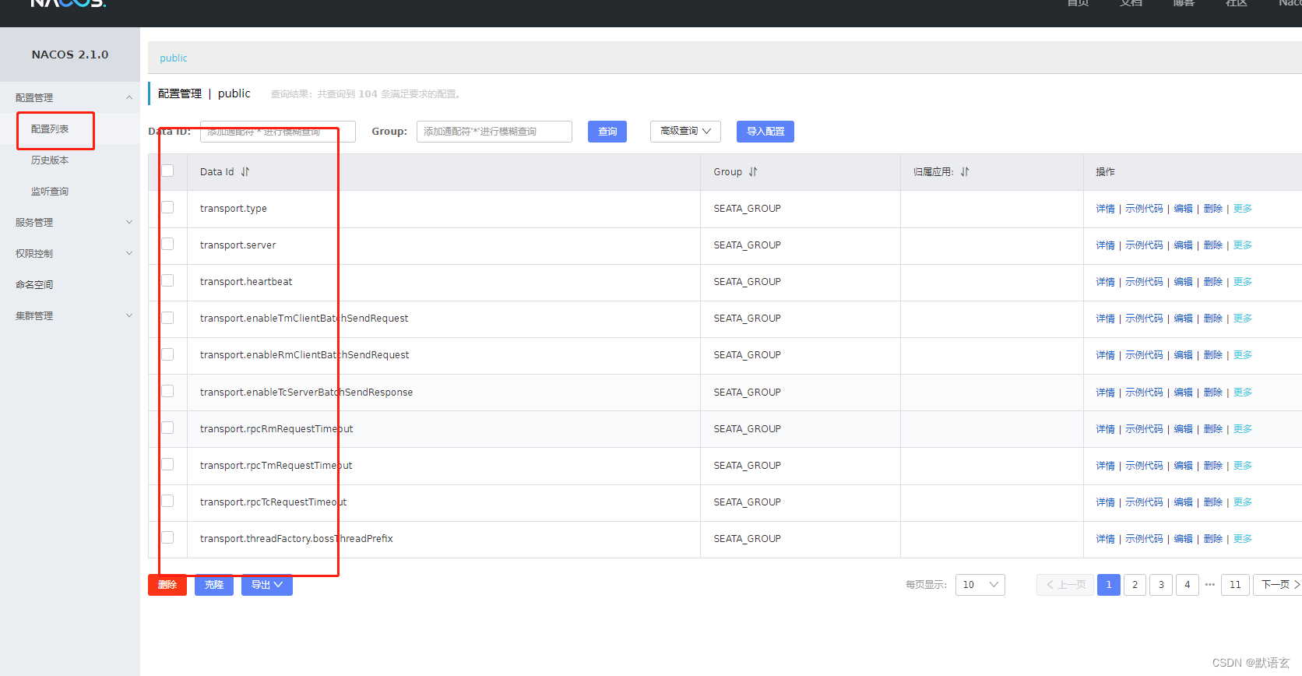Open 详情 for transport.enableTcServerBatchSendResponse
This screenshot has height=676, width=1302.
(1105, 393)
